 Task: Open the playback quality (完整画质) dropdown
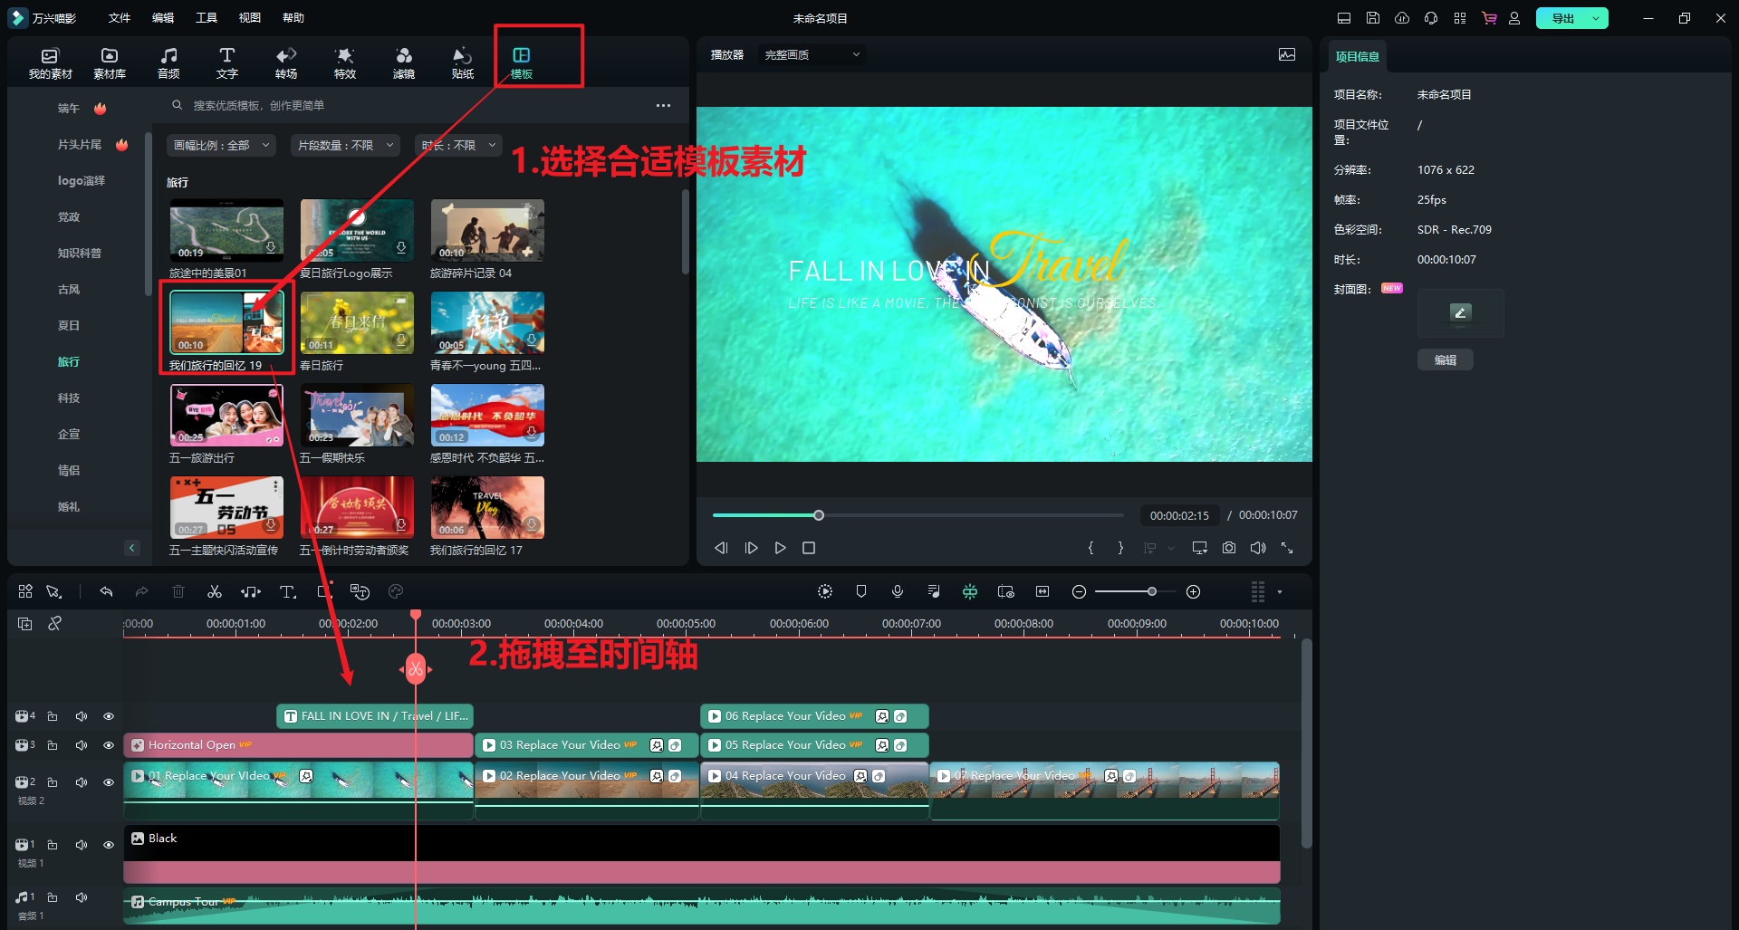click(811, 55)
